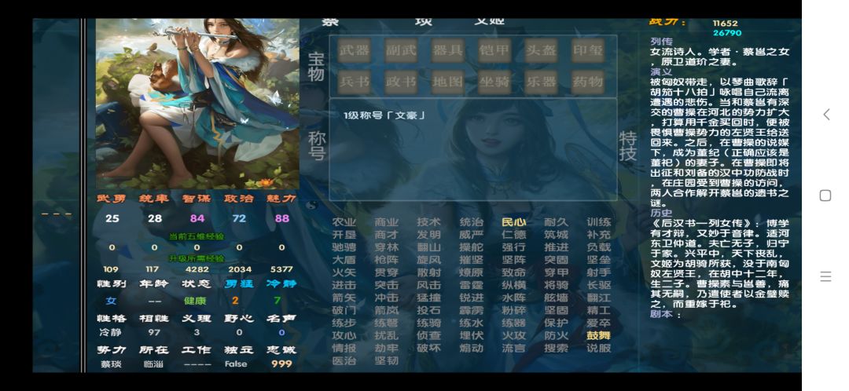Click the 宝物 section label
The height and width of the screenshot is (391, 849).
(x=316, y=67)
